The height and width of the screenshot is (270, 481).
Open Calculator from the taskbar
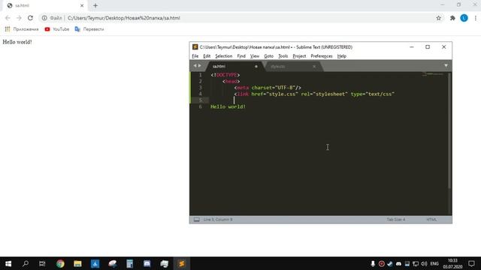129,263
